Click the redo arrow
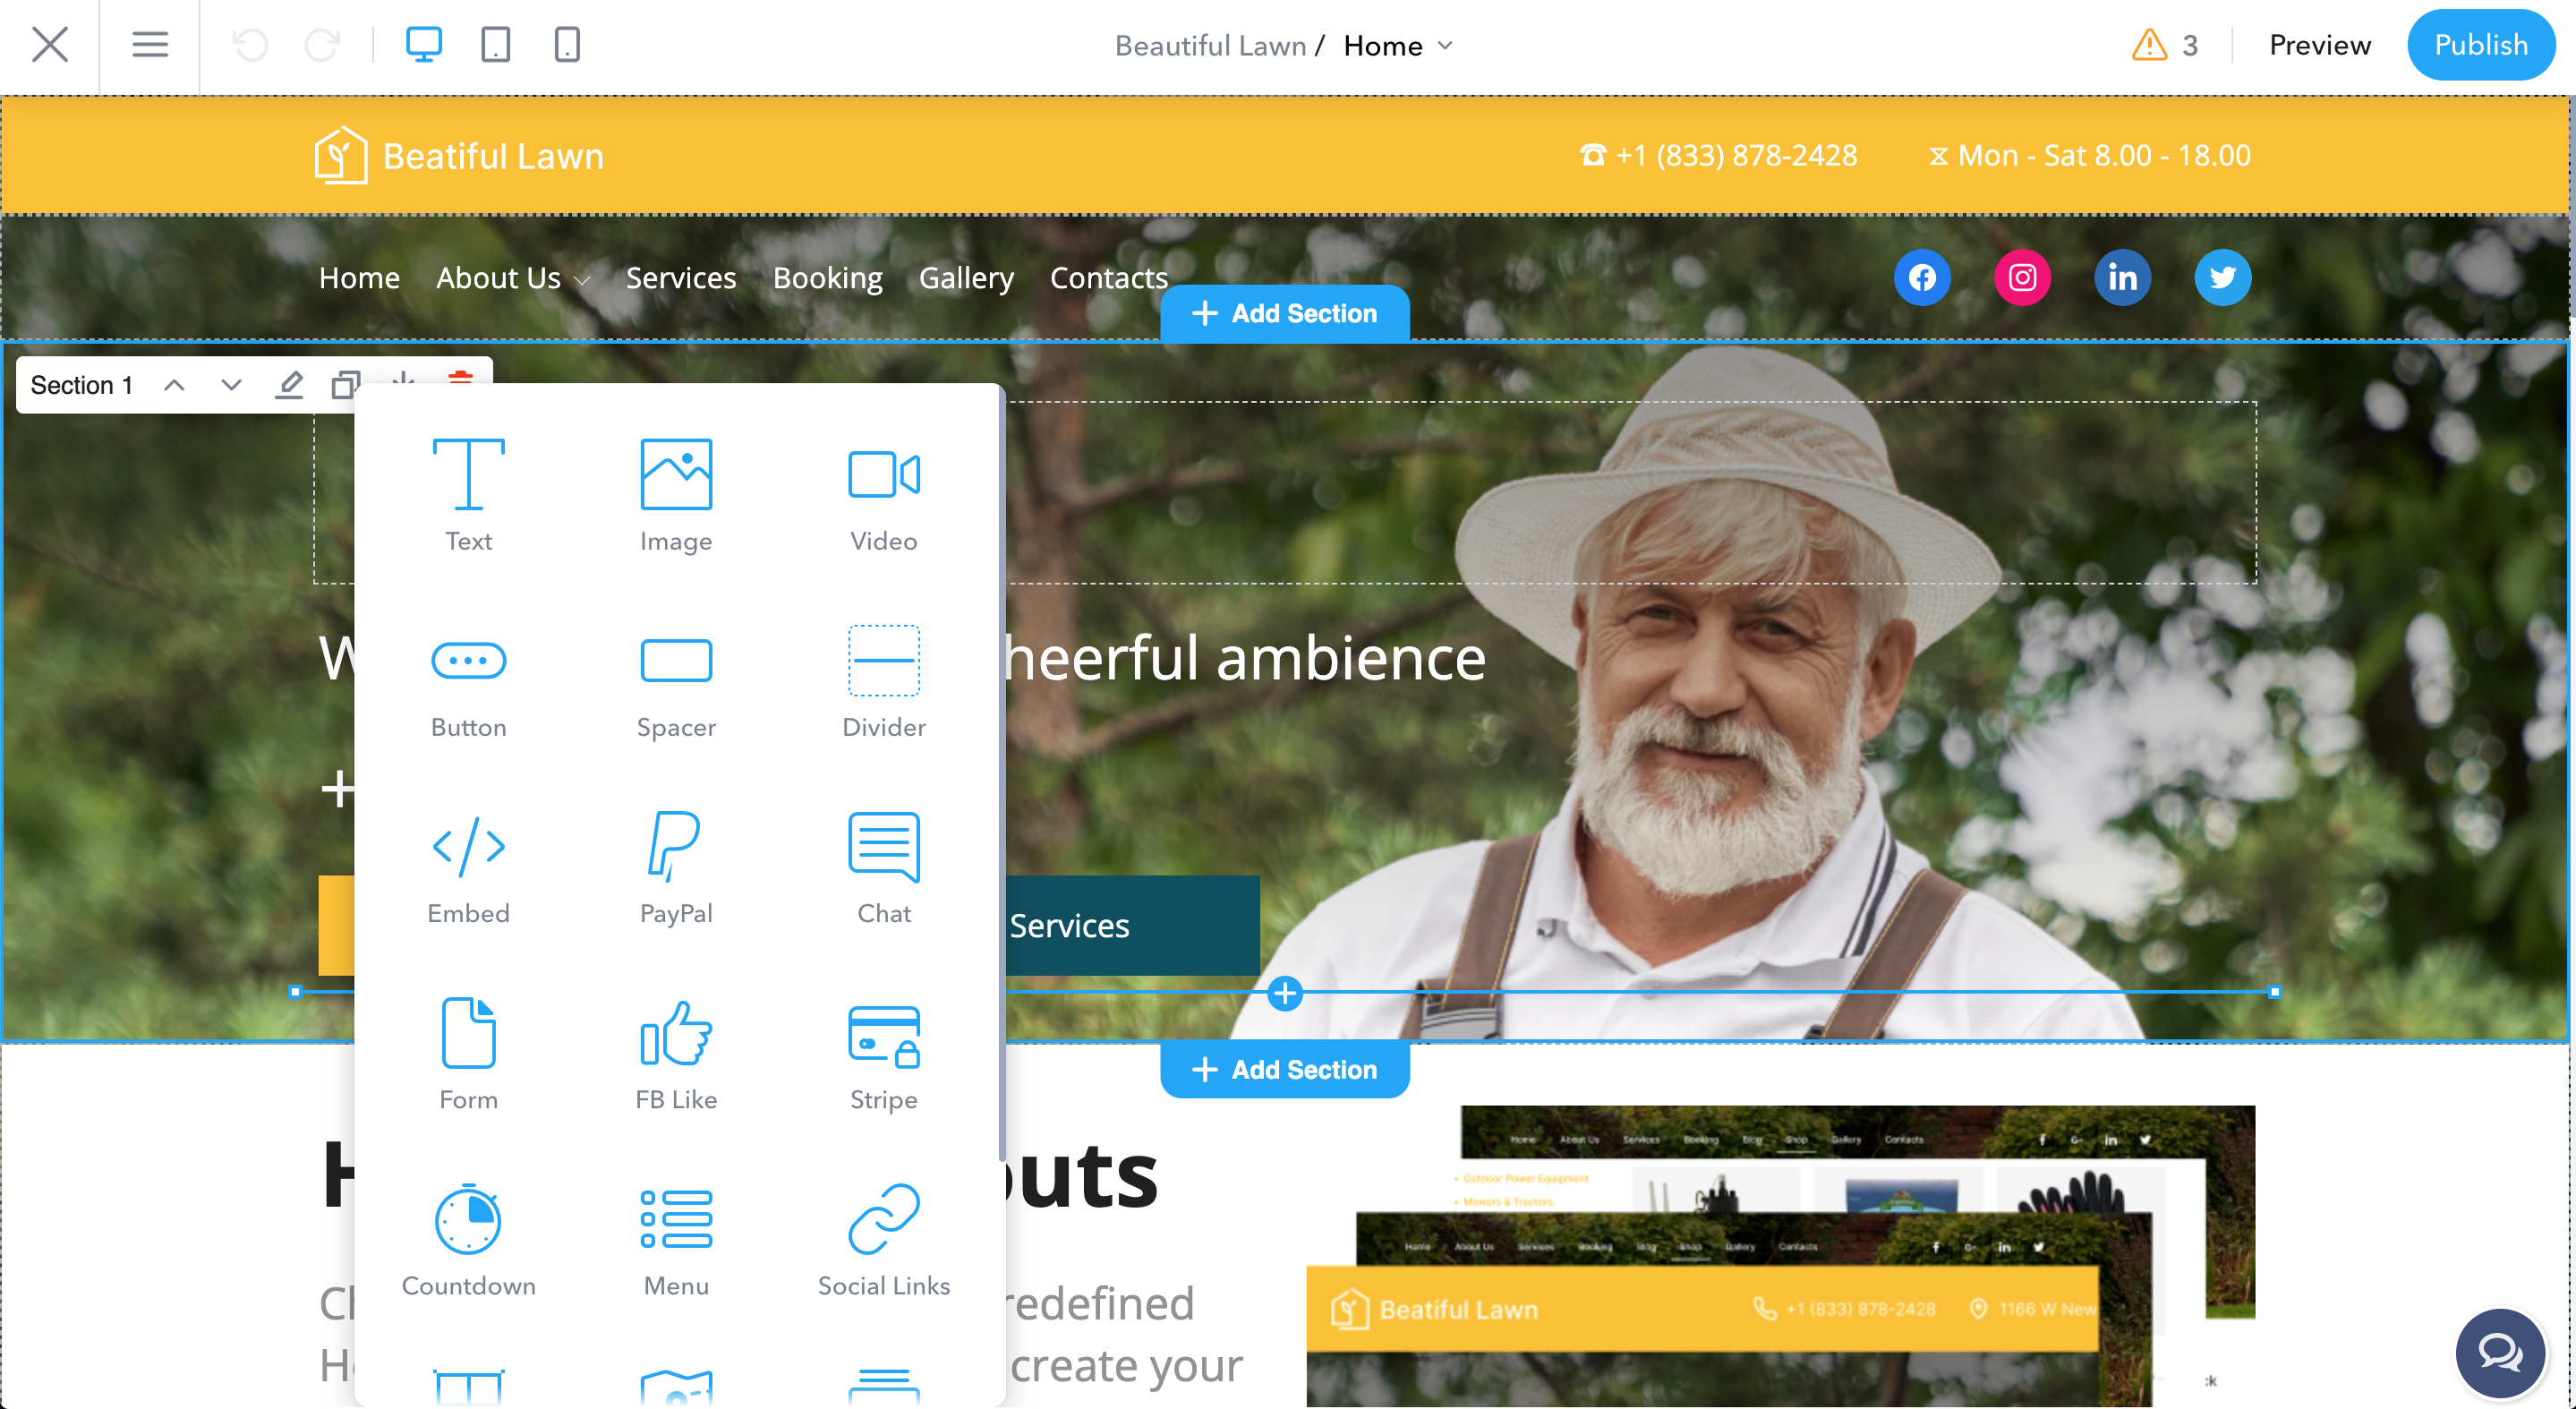This screenshot has width=2576, height=1409. click(322, 45)
